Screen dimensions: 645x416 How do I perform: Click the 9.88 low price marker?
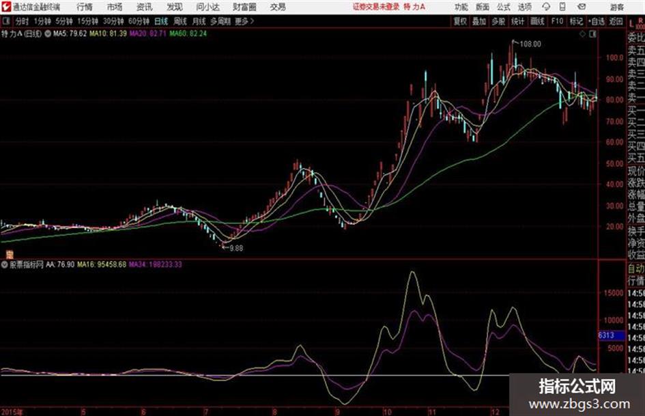(x=236, y=249)
